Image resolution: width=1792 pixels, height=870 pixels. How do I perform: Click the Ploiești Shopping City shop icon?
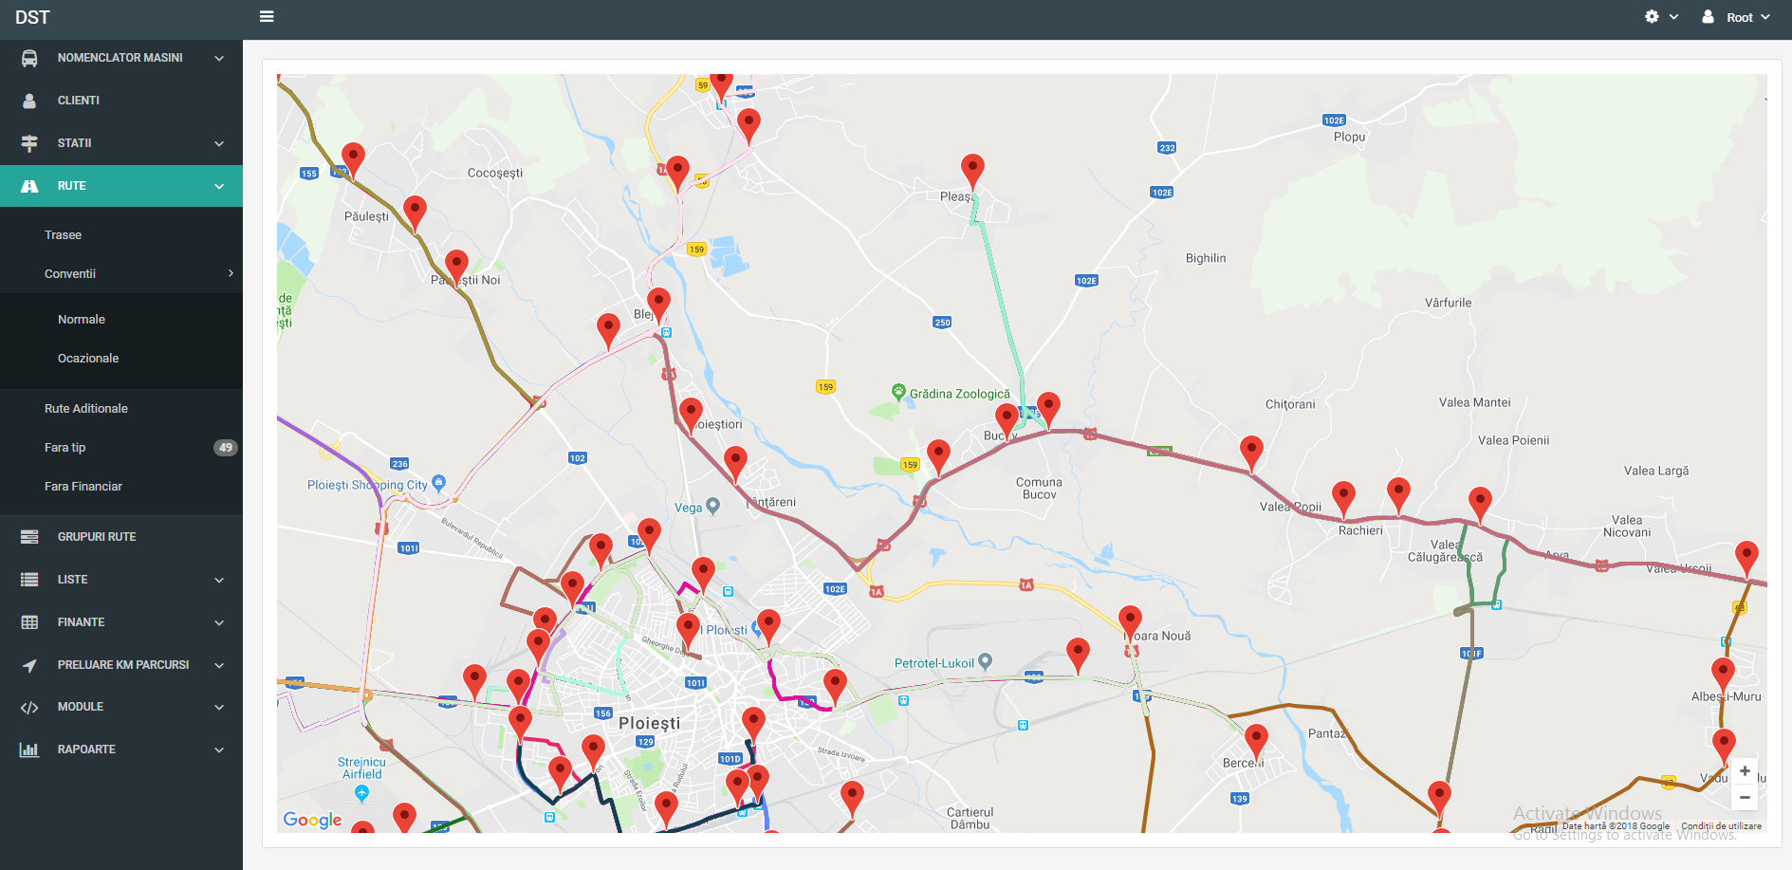(438, 482)
